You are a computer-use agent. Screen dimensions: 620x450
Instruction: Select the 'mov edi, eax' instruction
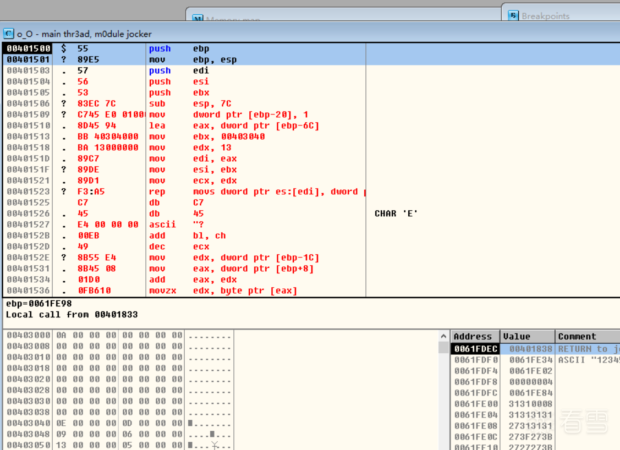click(x=193, y=158)
